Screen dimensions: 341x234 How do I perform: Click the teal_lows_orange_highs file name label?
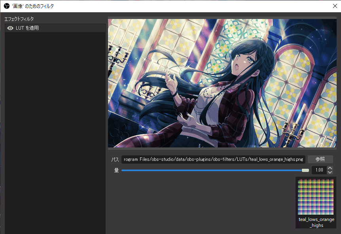click(316, 222)
